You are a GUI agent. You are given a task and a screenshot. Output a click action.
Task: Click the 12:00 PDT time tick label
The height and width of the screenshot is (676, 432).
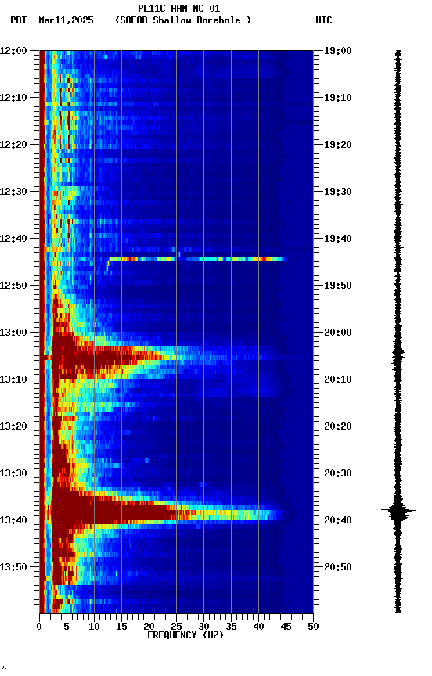pos(13,51)
